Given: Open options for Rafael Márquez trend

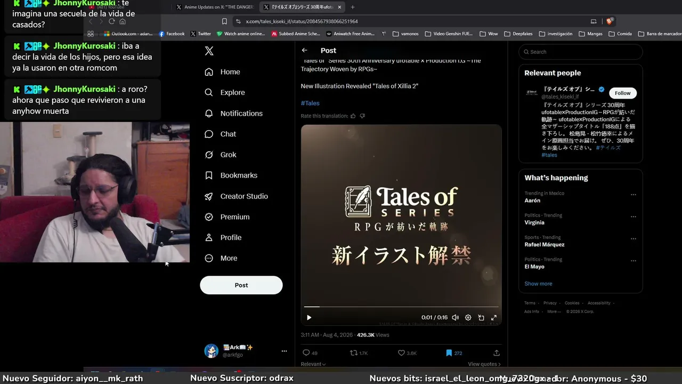Looking at the screenshot, I should pos(634,238).
